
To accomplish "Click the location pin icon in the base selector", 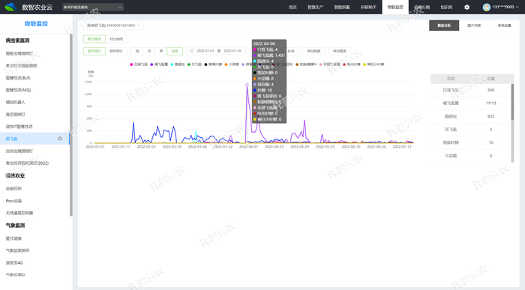I will click(x=65, y=7).
